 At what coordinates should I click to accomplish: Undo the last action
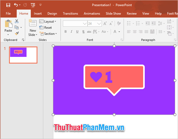(16, 5)
